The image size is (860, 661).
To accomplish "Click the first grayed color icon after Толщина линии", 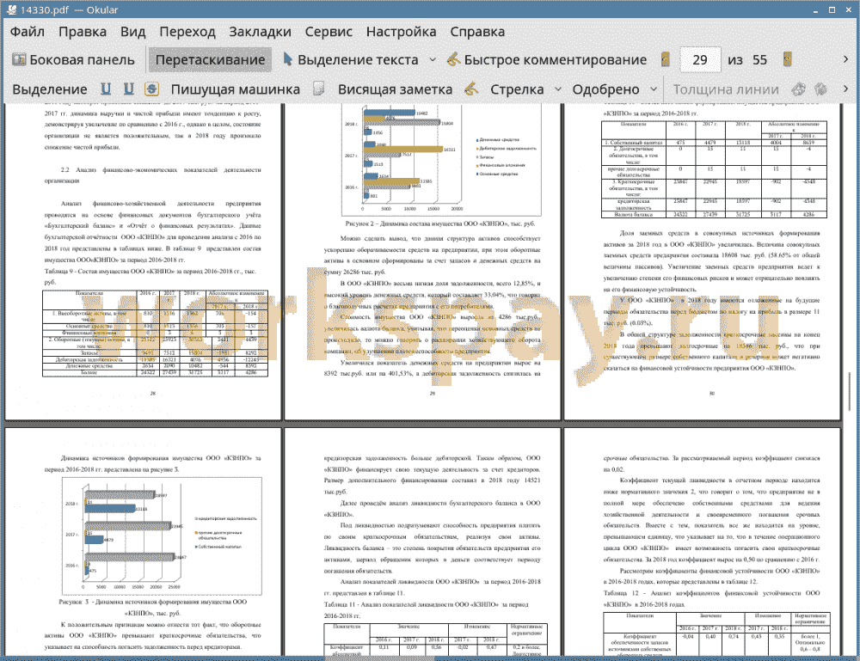I will click(x=799, y=89).
